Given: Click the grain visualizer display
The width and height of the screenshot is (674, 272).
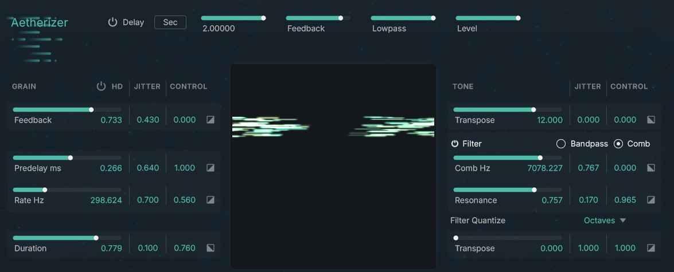Looking at the screenshot, I should pos(333,167).
